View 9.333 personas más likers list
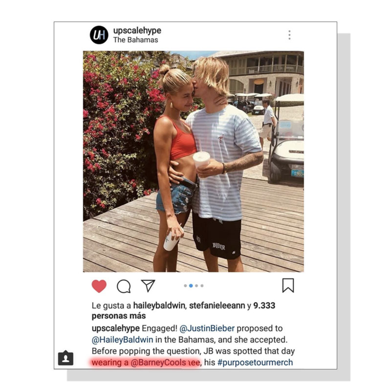The width and height of the screenshot is (391, 391). coord(183,311)
